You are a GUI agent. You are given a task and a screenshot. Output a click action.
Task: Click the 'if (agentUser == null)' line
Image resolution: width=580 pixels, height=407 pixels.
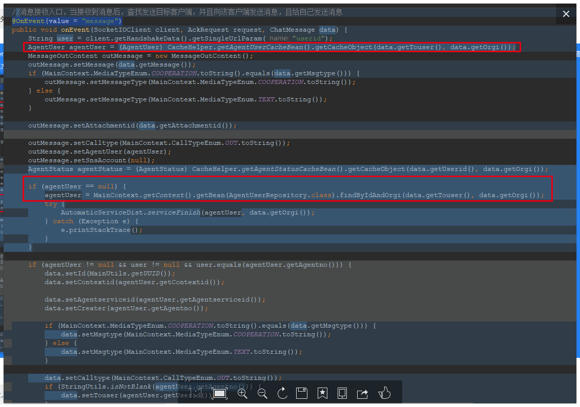coord(77,186)
